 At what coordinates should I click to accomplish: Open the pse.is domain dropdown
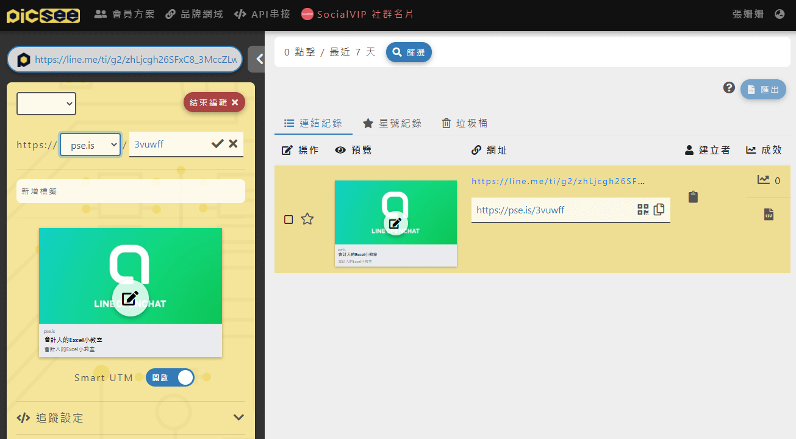pos(90,145)
